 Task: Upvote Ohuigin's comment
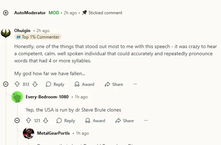[17, 84]
